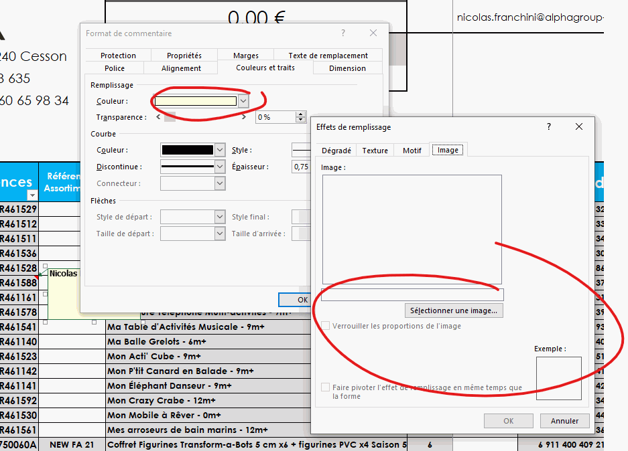Click the help icon in Effets de remplissage
The image size is (628, 451).
pos(549,126)
